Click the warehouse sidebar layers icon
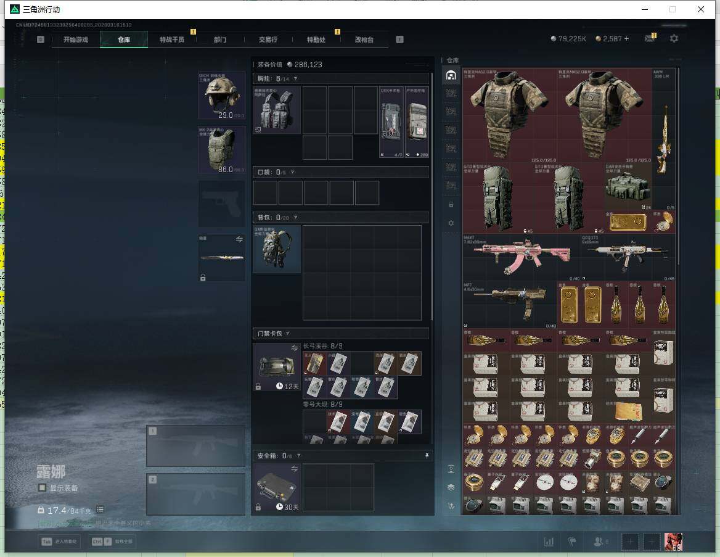 click(x=451, y=487)
